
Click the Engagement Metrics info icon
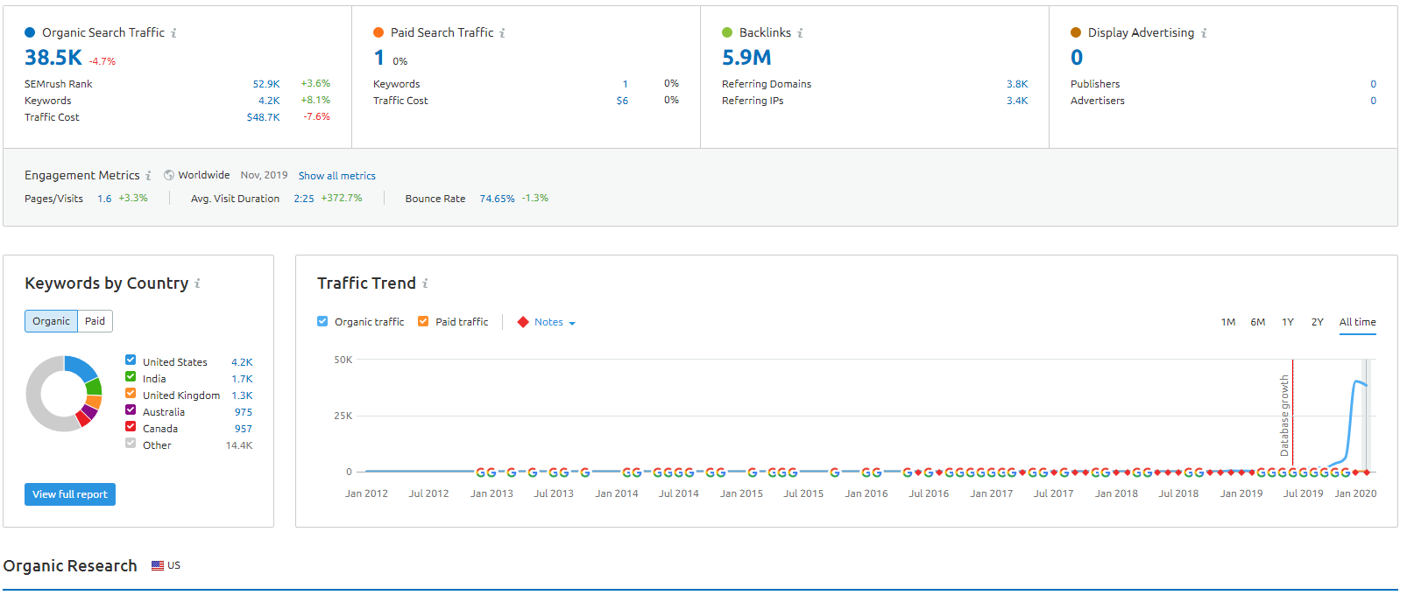tap(148, 176)
